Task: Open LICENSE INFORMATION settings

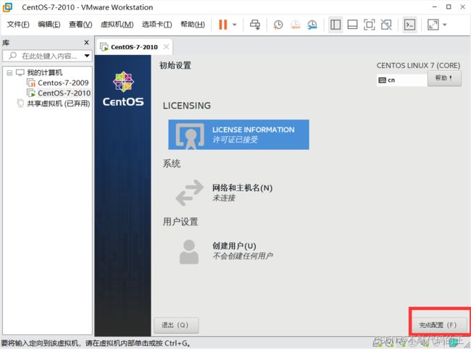Action: (238, 135)
